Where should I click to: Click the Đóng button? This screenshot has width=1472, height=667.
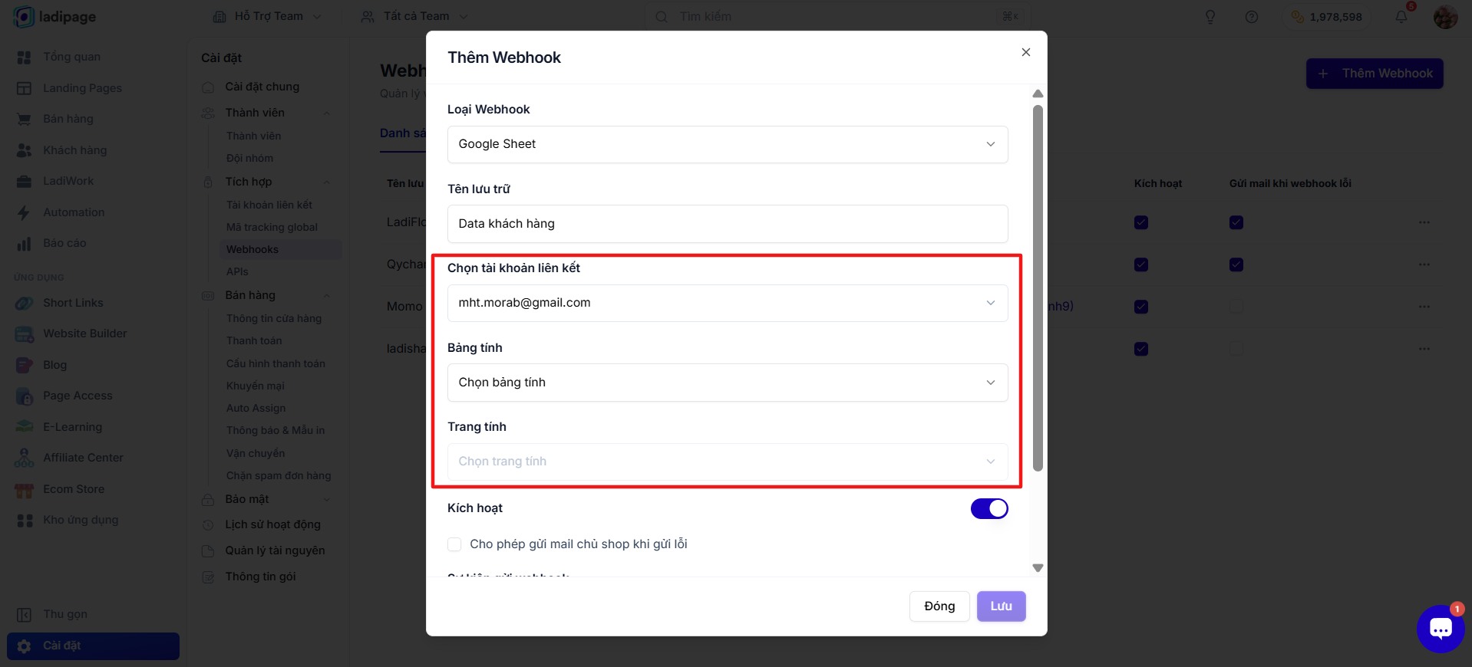coord(939,606)
